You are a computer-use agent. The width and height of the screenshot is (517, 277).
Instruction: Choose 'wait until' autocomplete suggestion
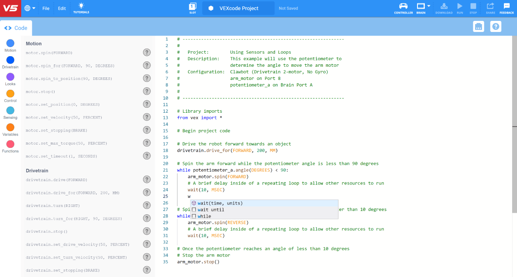(264, 209)
